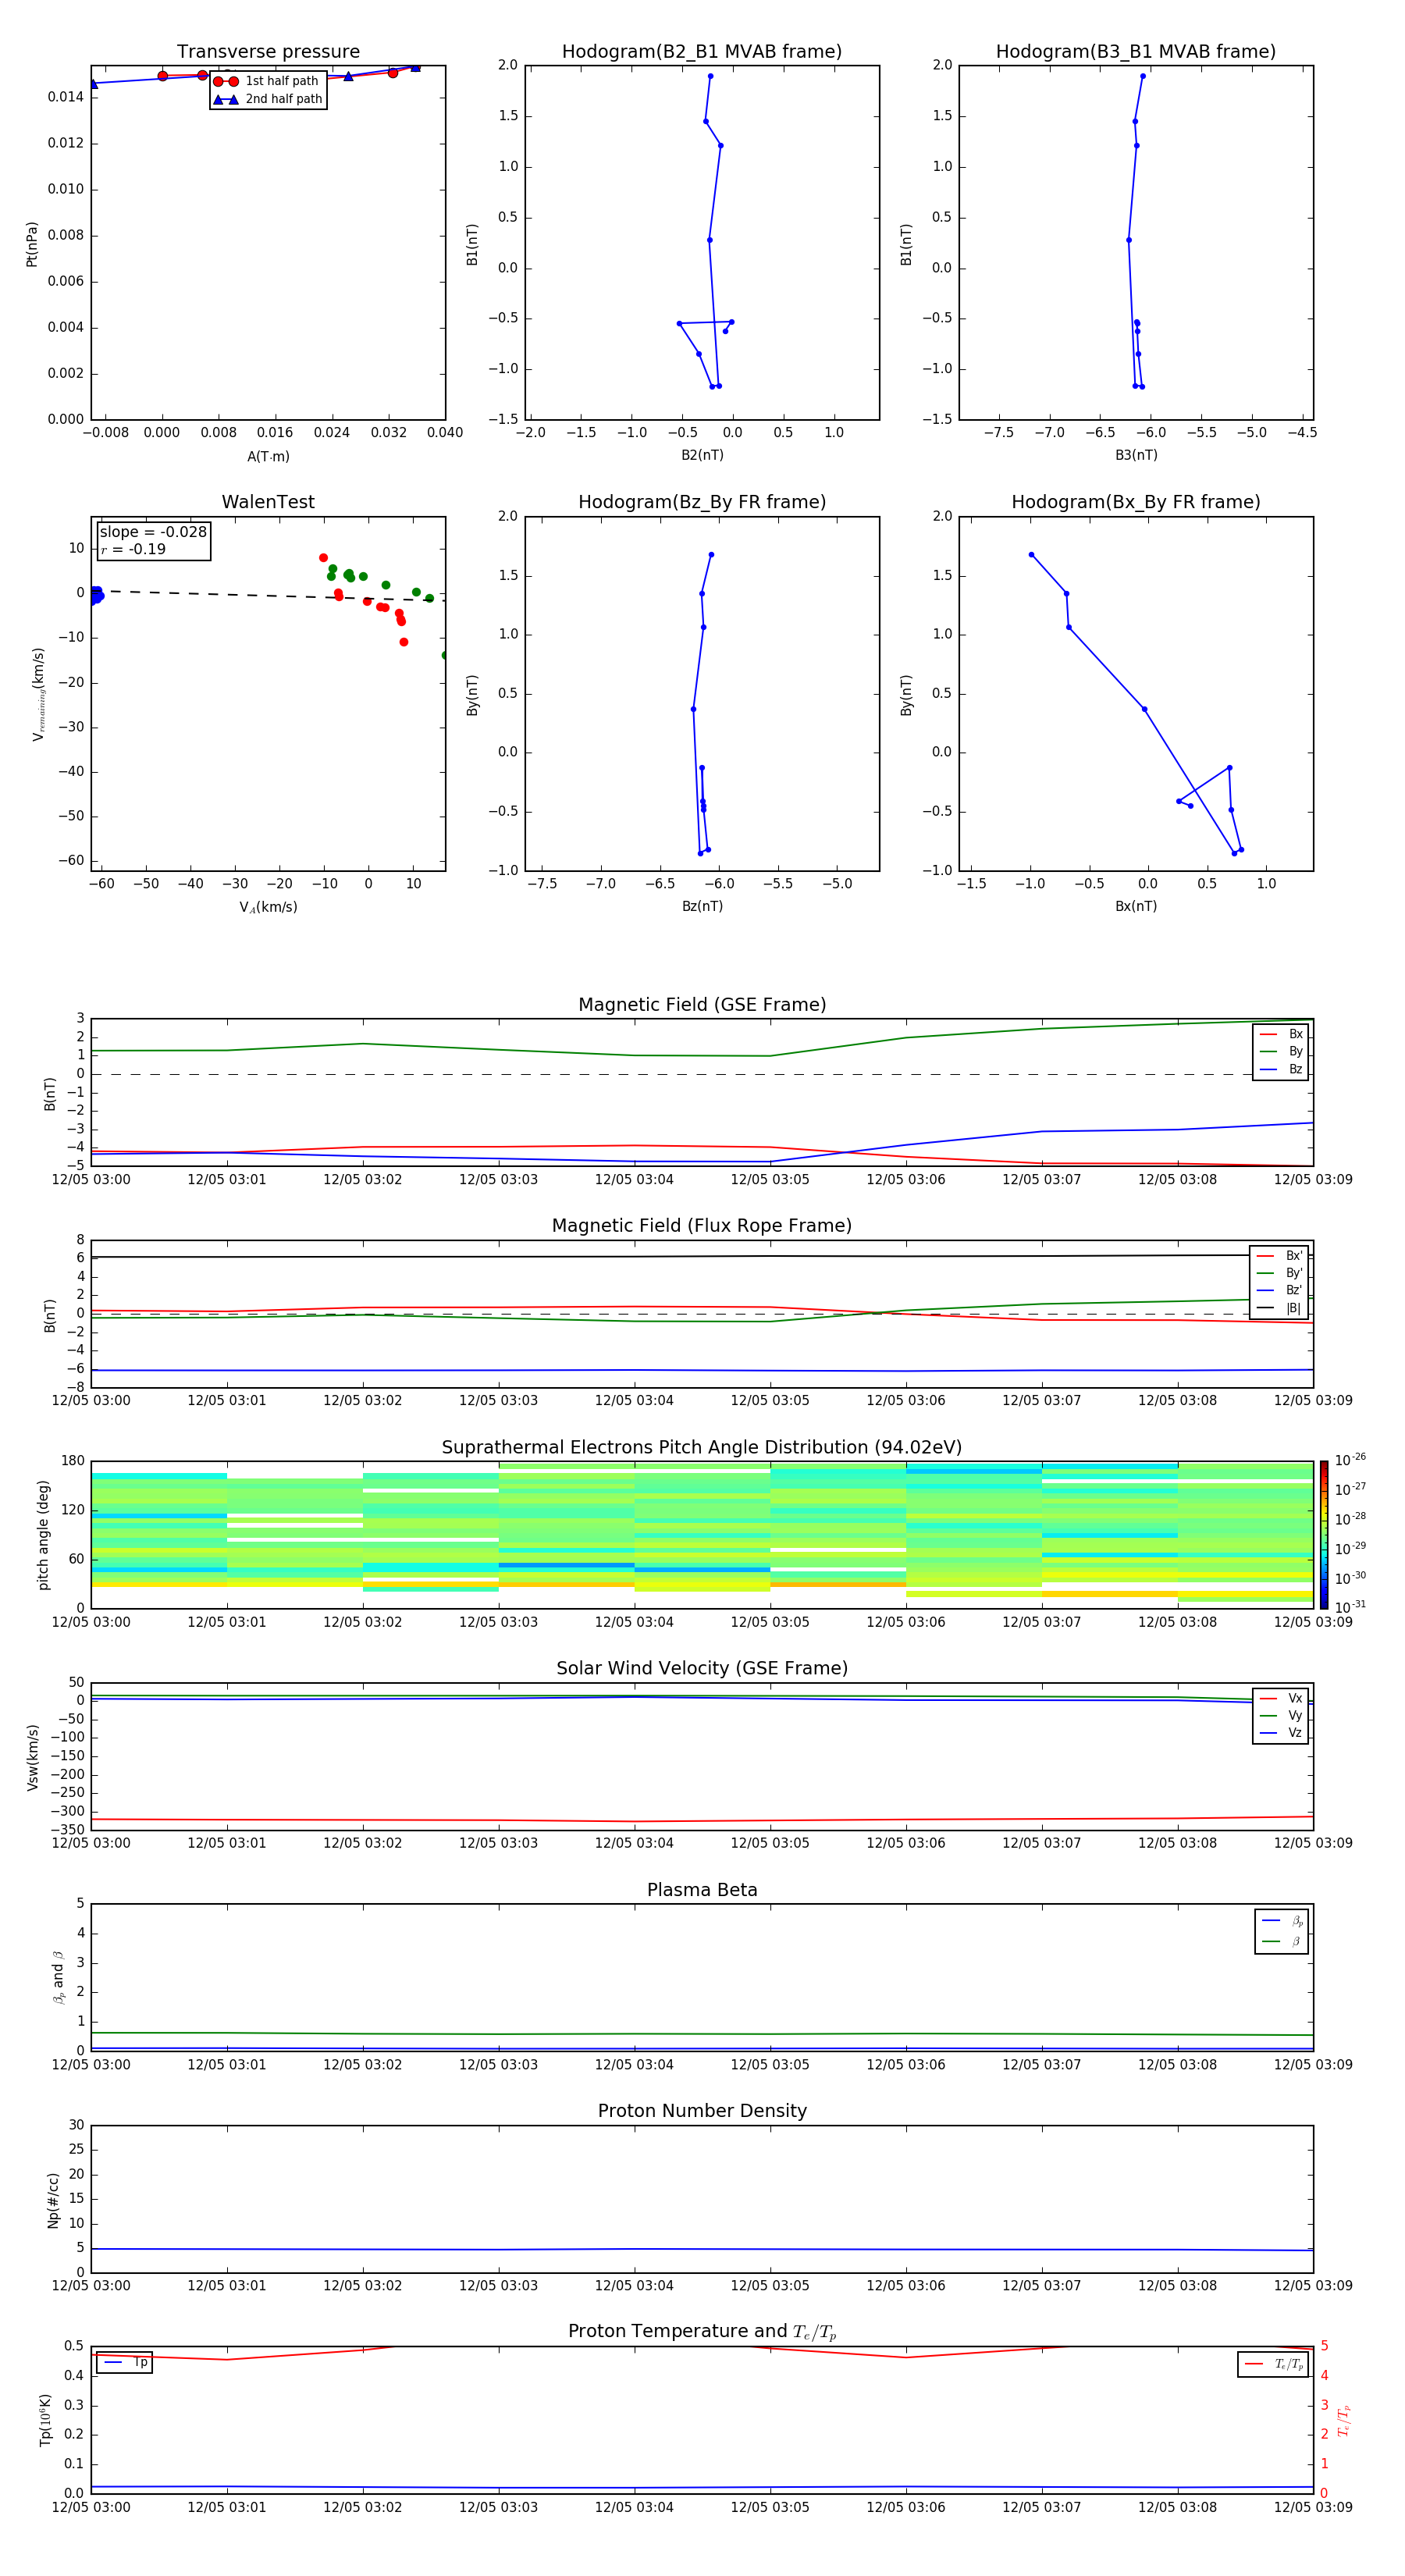The image size is (1405, 2576).
Task: Click 'Vz' in solar wind legend
Action: [1281, 1733]
